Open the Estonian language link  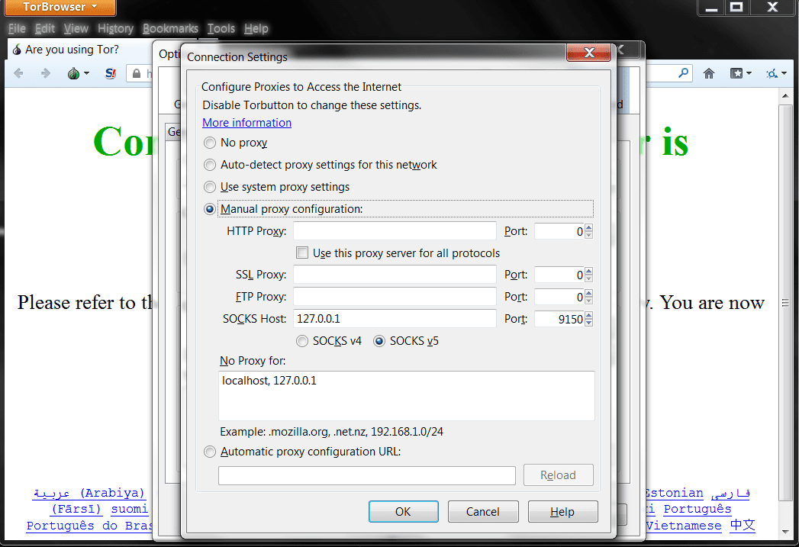674,493
